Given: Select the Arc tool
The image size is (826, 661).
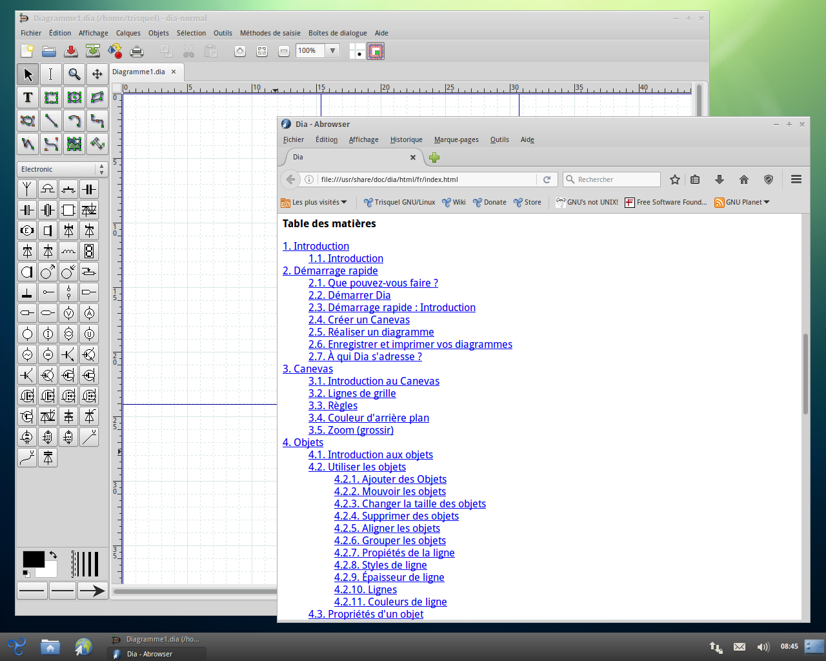Looking at the screenshot, I should [74, 121].
